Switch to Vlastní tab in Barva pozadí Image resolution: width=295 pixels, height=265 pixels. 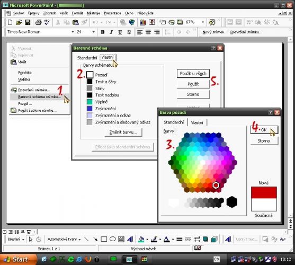[x=197, y=122]
